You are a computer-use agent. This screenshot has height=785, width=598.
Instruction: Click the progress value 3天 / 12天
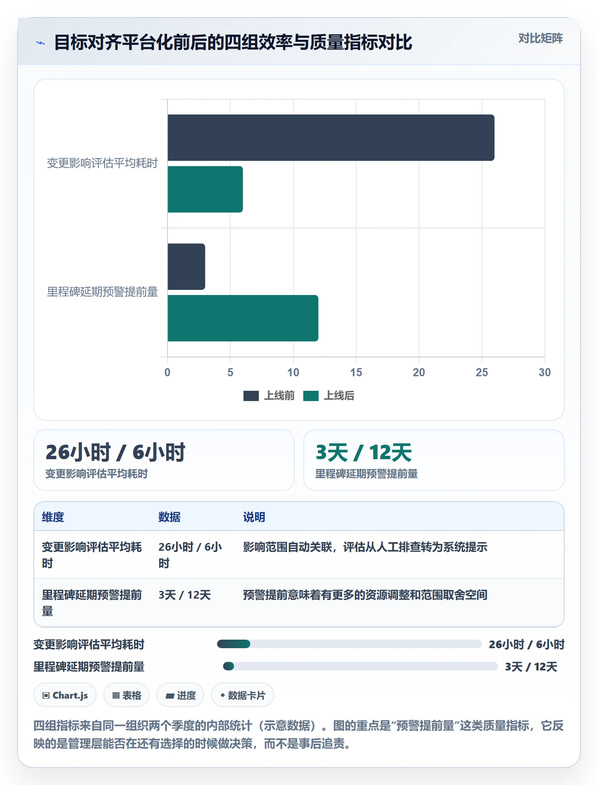click(531, 667)
